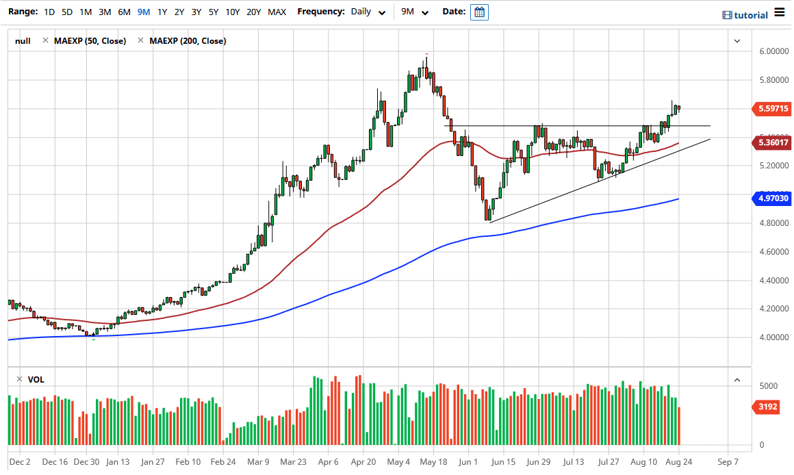Viewport: 794px width, 475px height.
Task: Open the hamburger menu
Action: pyautogui.click(x=780, y=12)
